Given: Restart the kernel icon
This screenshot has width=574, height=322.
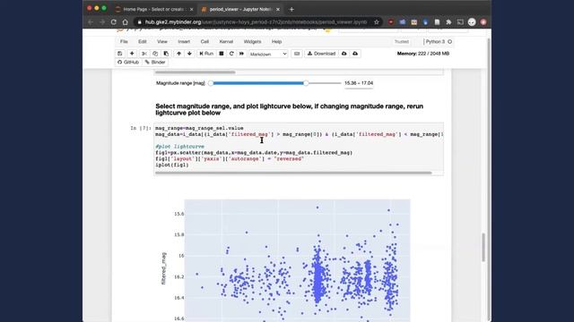Looking at the screenshot, I should pyautogui.click(x=231, y=54).
